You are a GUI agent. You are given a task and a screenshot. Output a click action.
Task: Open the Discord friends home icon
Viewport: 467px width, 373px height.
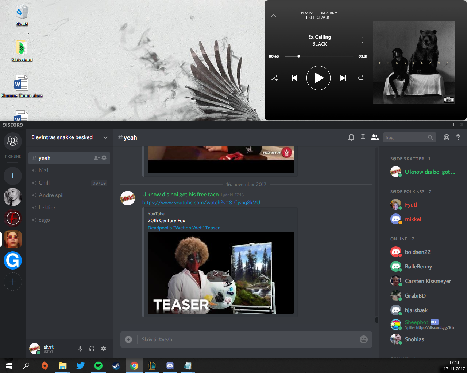pos(13,141)
